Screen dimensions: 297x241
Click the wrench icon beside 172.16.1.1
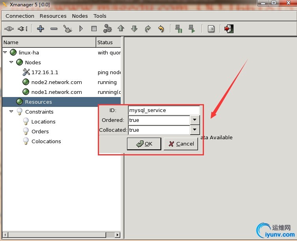(x=26, y=72)
